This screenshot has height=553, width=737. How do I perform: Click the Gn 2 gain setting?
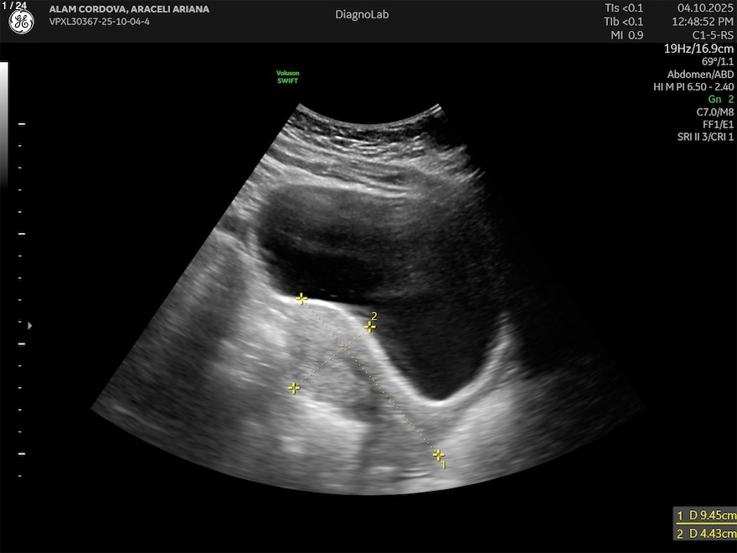(720, 99)
